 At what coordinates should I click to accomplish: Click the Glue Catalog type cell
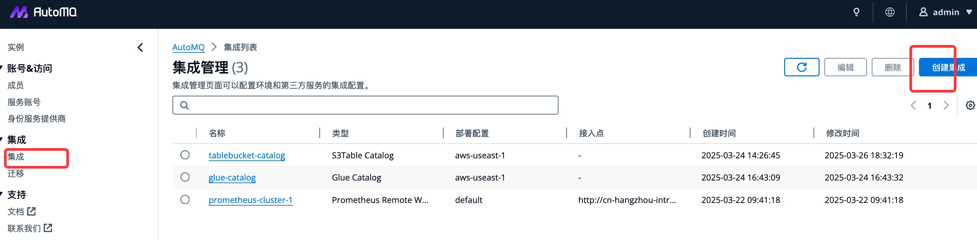(356, 178)
